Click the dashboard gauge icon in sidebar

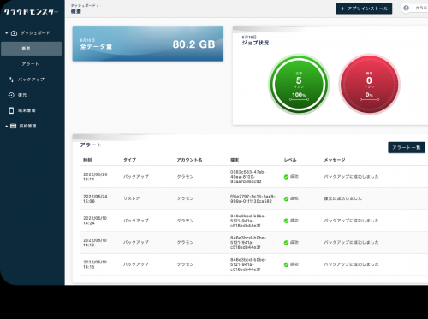coord(14,33)
